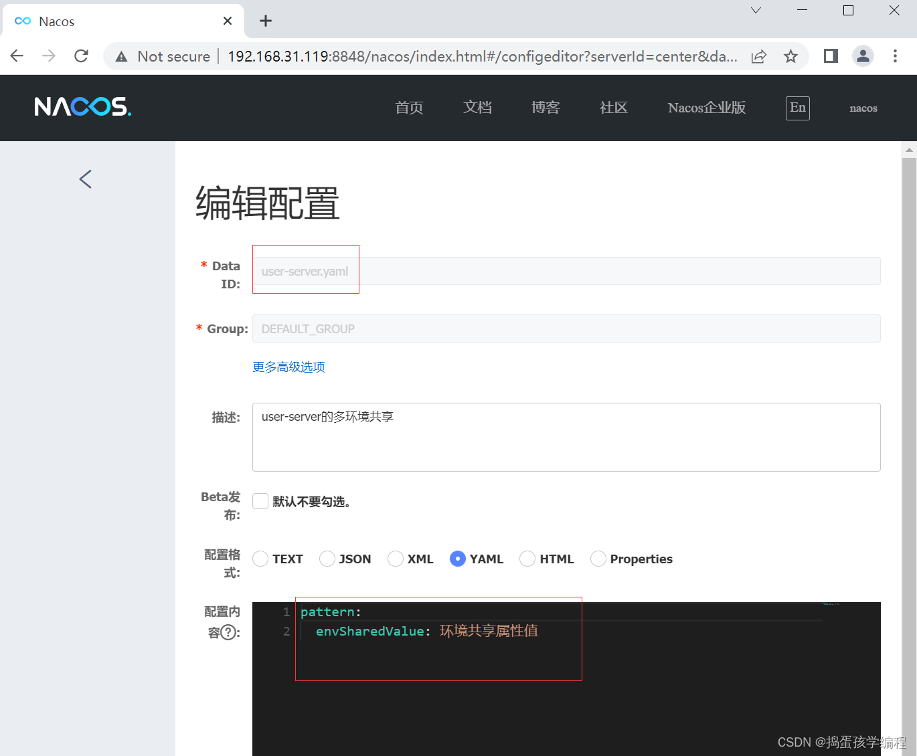Open 社区 in the top navigation
Viewport: 917px width, 756px height.
click(614, 108)
